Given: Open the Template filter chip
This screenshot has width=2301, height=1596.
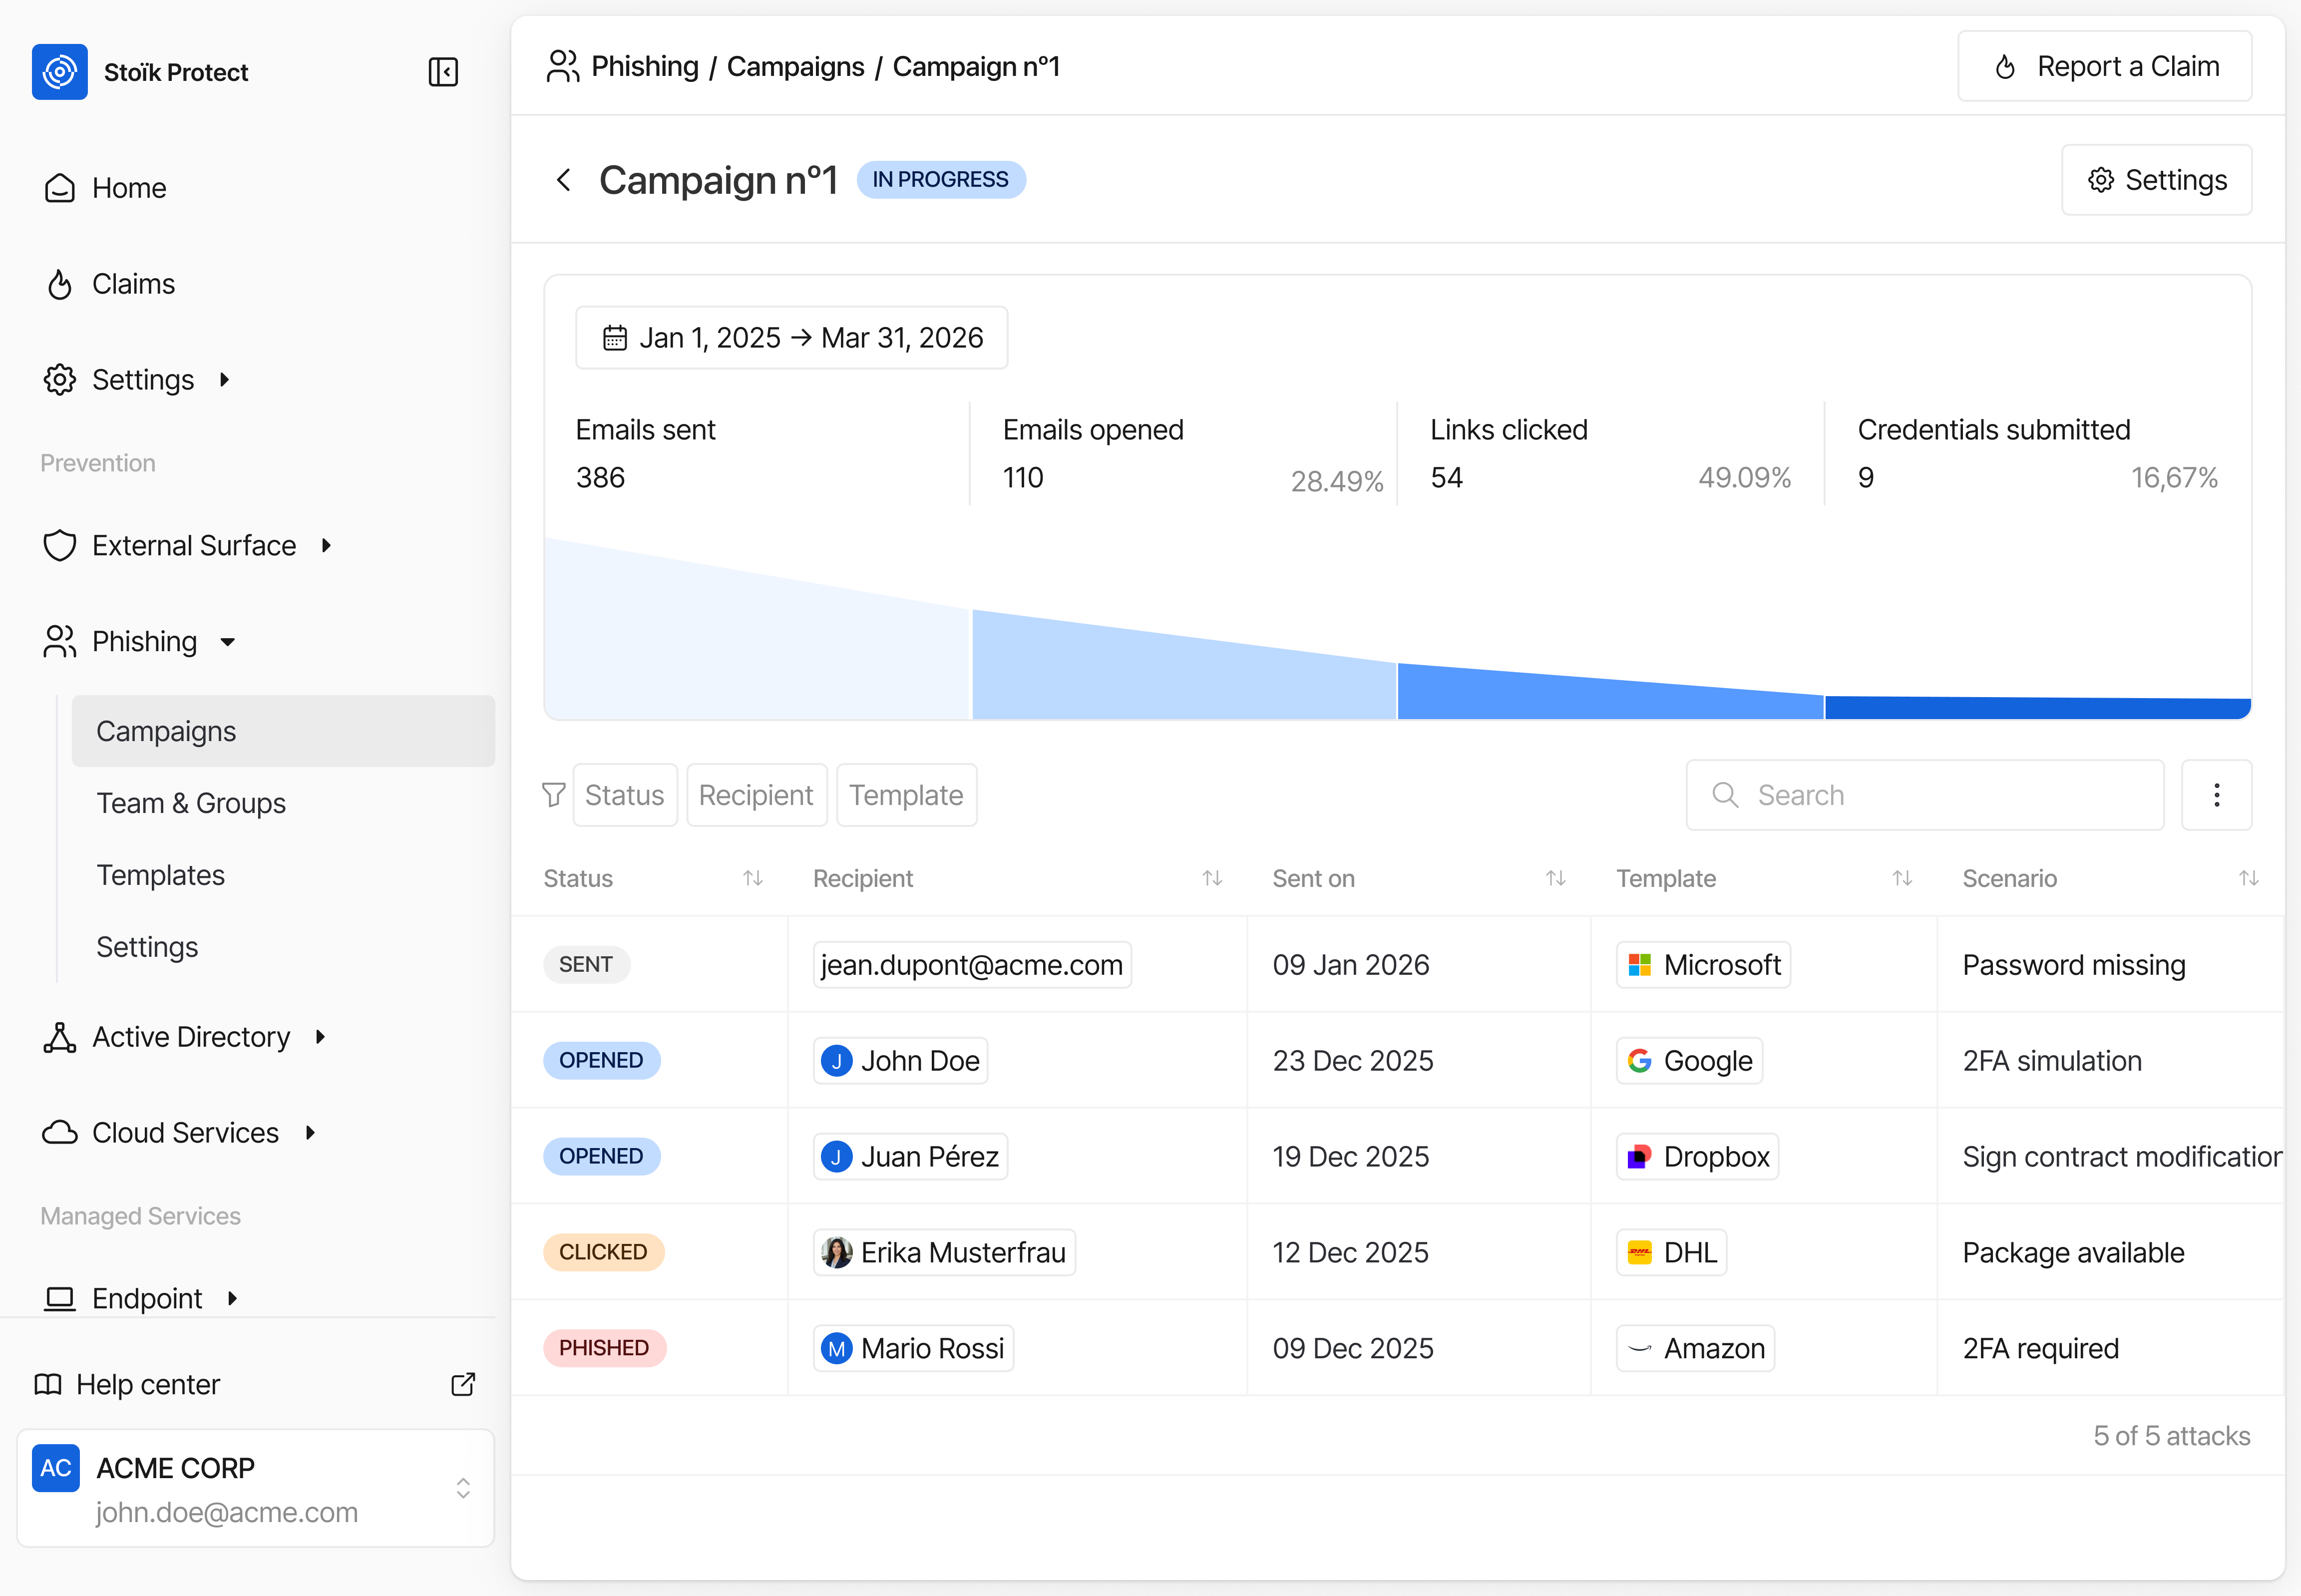Looking at the screenshot, I should [906, 795].
